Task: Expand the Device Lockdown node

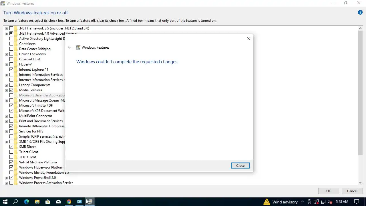Action: point(6,54)
